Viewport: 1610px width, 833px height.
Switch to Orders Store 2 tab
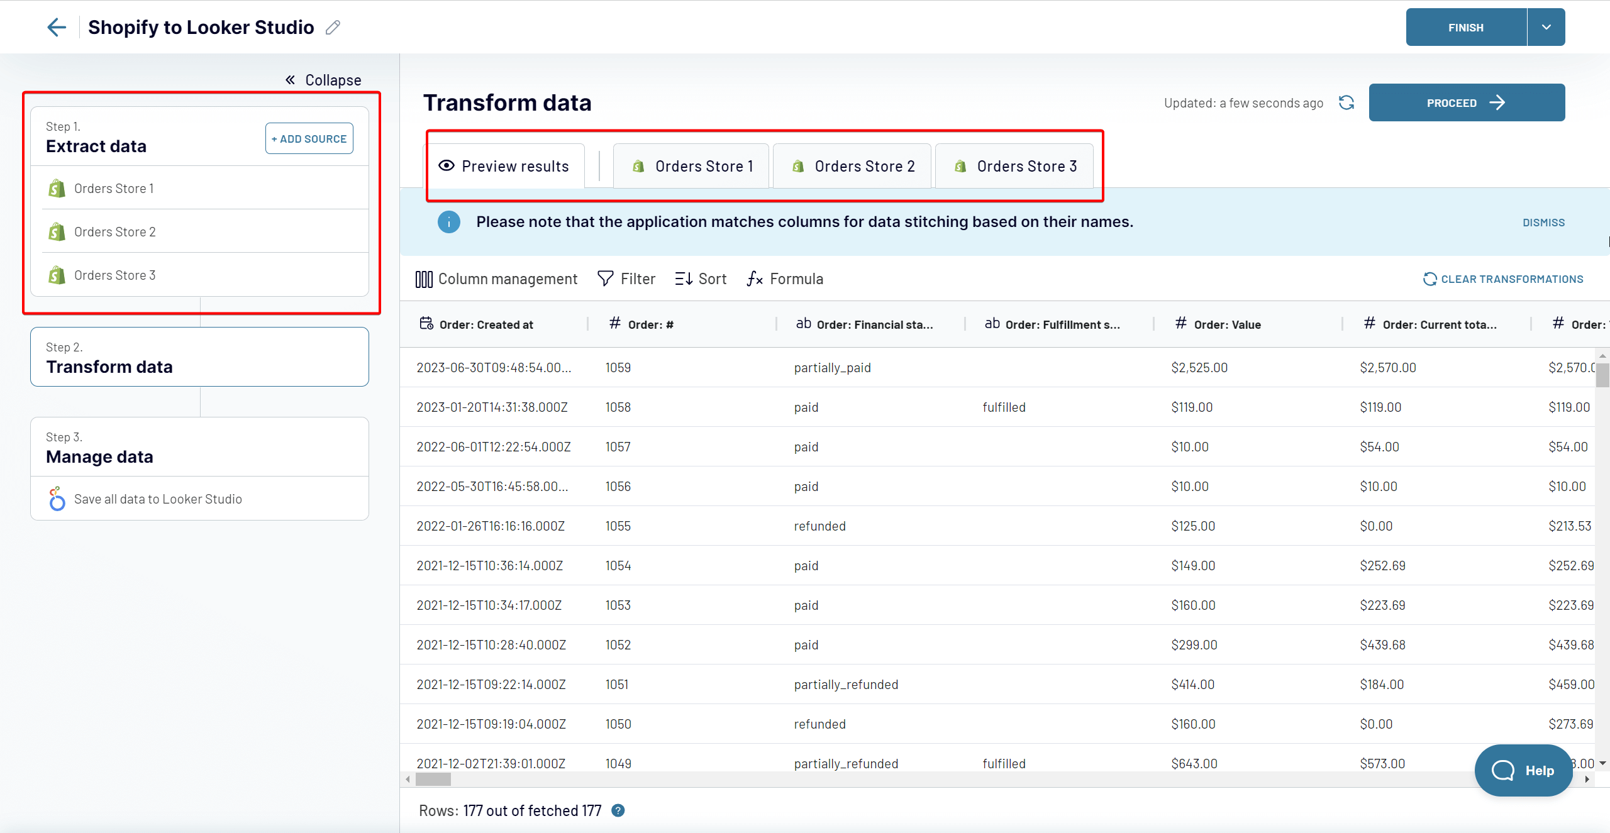(x=852, y=166)
